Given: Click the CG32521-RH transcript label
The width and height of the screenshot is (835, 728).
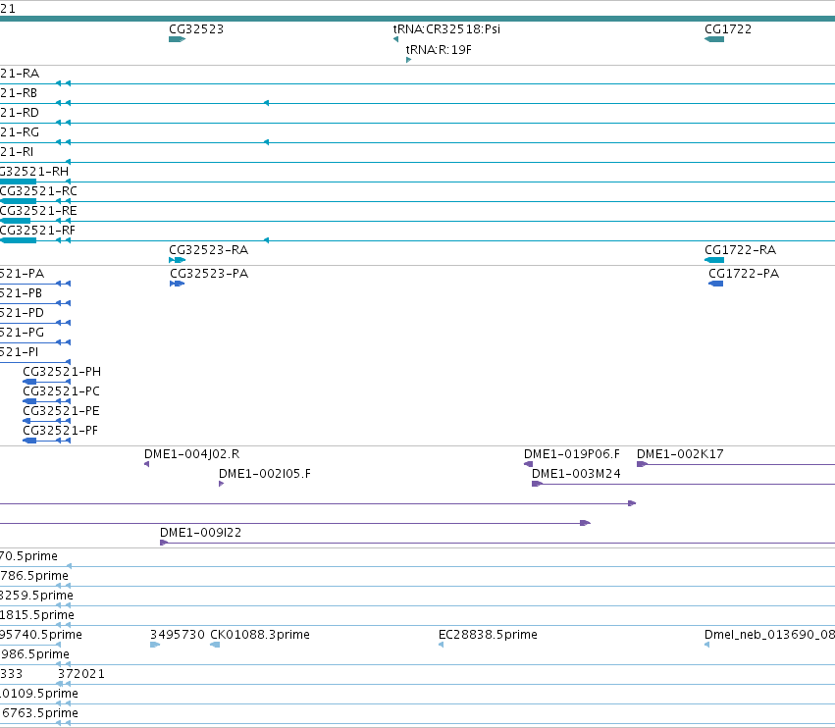Looking at the screenshot, I should 34,172.
